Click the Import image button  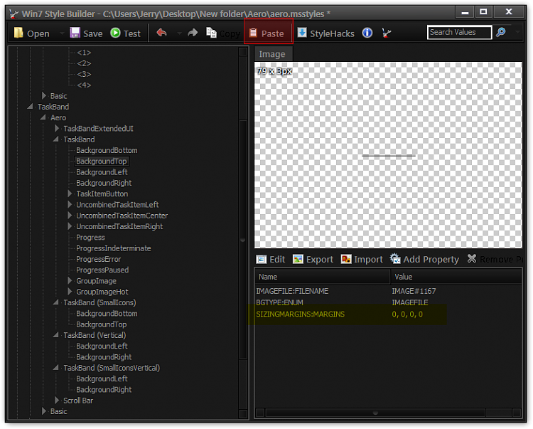pyautogui.click(x=362, y=260)
